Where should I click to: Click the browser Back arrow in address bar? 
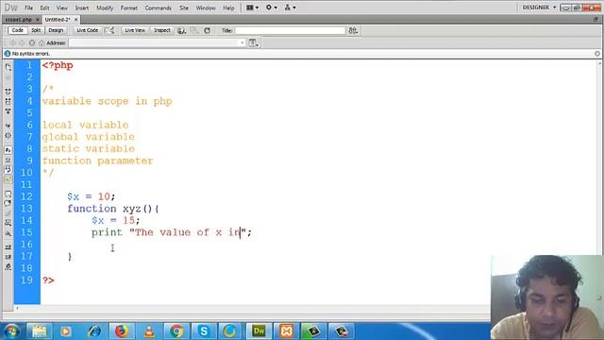pyautogui.click(x=12, y=42)
